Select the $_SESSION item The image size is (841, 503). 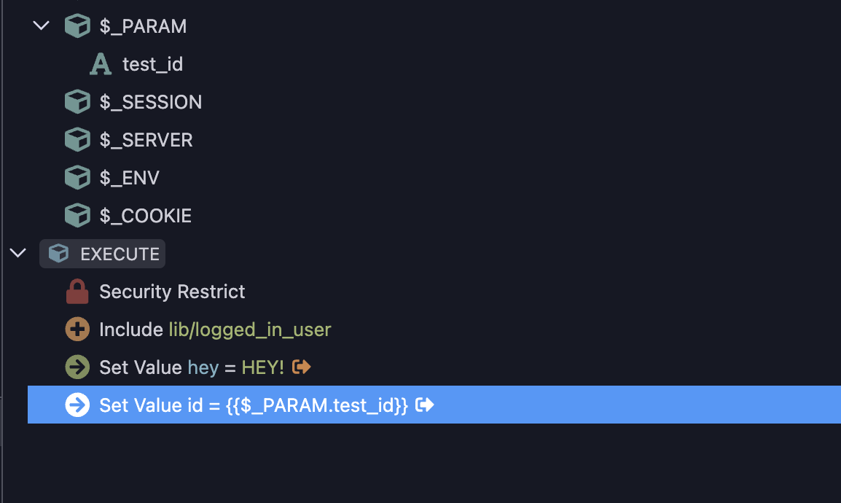(151, 102)
